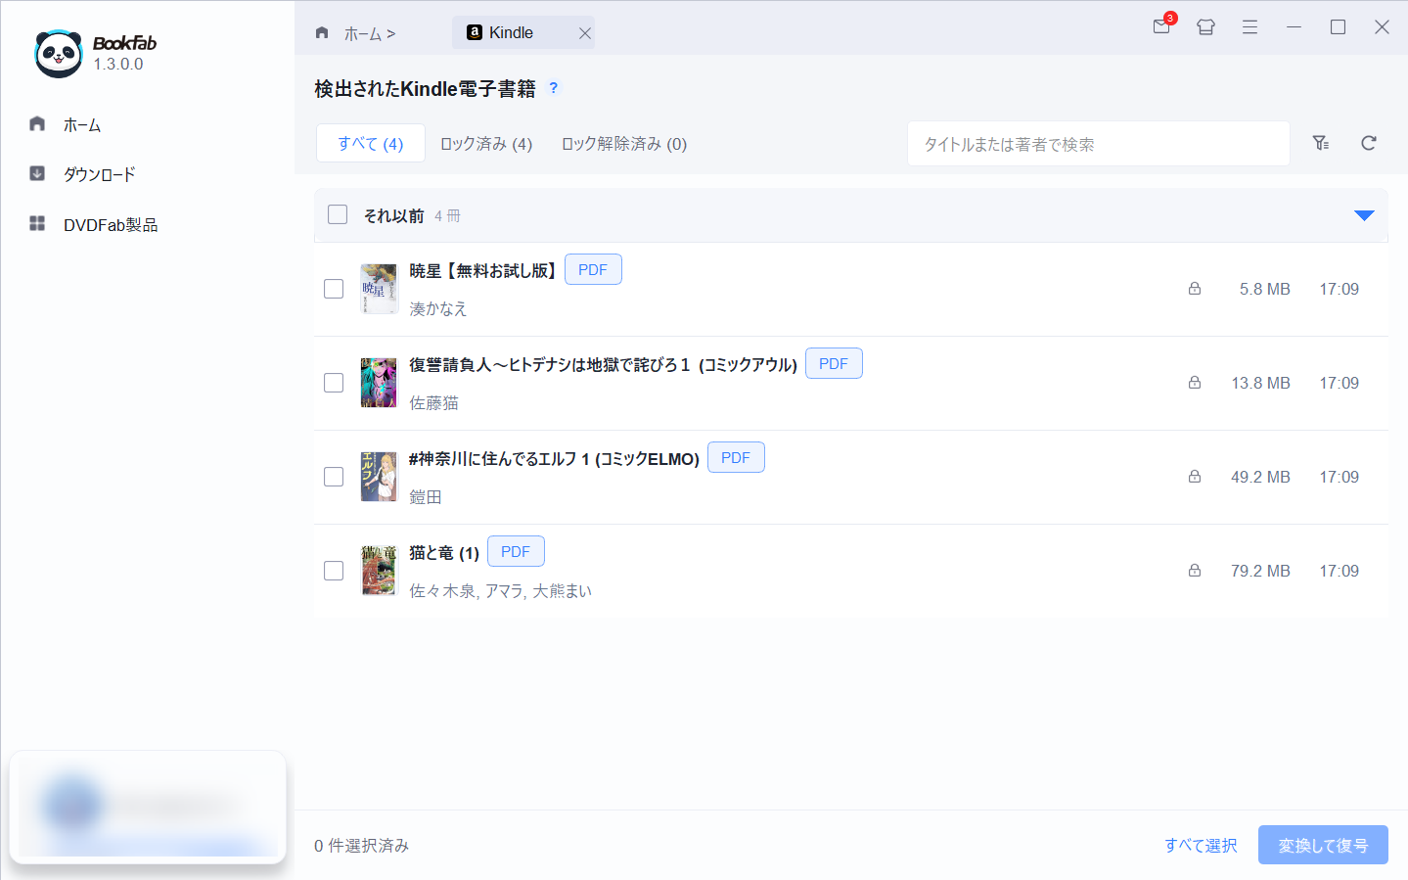Viewport: 1408px width, 880px height.
Task: Click the 17:09 time in 猫と竜 row
Action: coord(1339,571)
